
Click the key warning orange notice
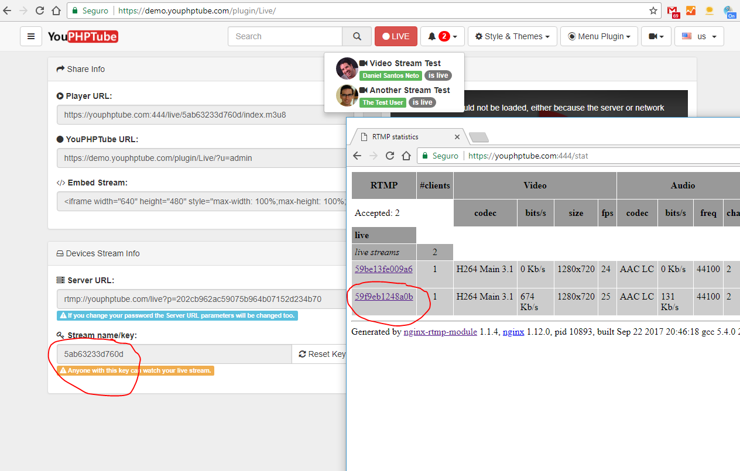click(x=135, y=370)
